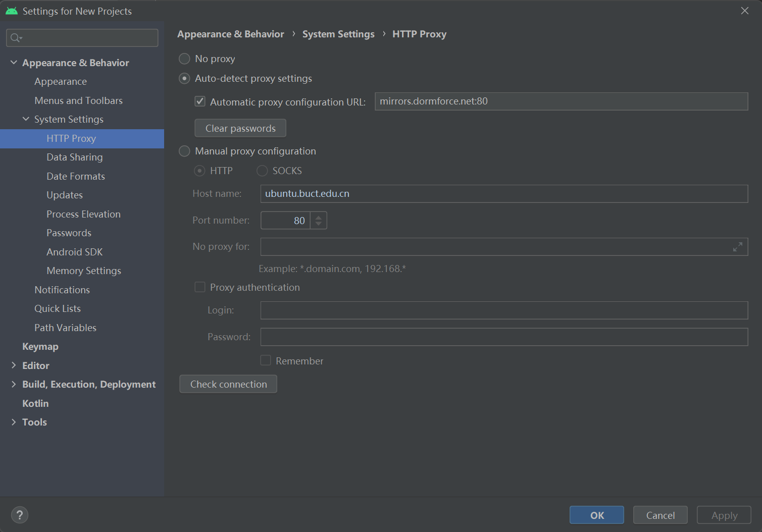The width and height of the screenshot is (762, 532).
Task: Click the Android logo in the title bar
Action: (x=11, y=11)
